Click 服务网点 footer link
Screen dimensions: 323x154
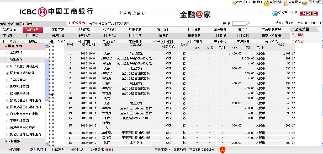point(77,150)
